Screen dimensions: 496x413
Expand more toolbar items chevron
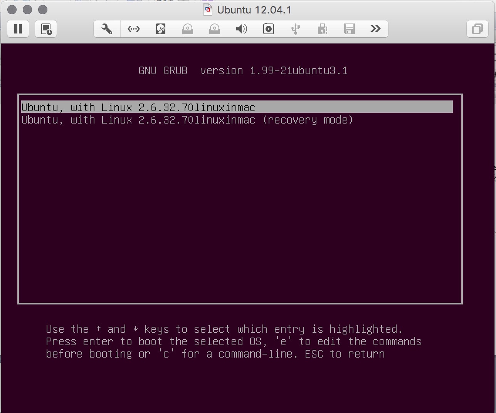coord(375,28)
